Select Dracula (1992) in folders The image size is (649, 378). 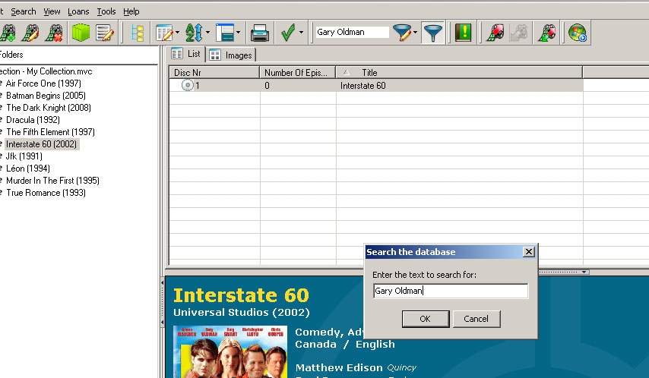tap(33, 120)
